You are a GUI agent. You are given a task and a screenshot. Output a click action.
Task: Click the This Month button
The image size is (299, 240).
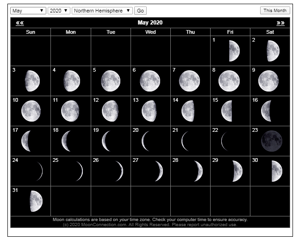point(275,11)
